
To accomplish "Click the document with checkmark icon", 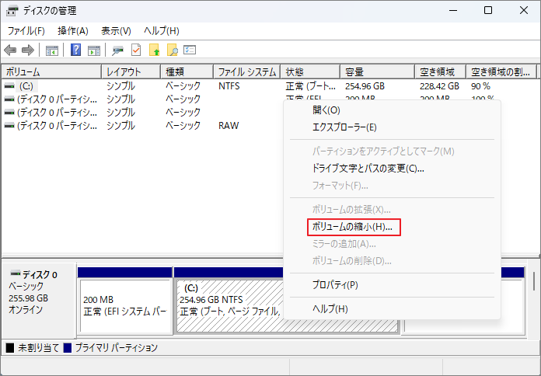I will 136,50.
